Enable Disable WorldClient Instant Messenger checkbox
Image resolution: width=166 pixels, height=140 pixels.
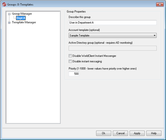[x=70, y=56]
